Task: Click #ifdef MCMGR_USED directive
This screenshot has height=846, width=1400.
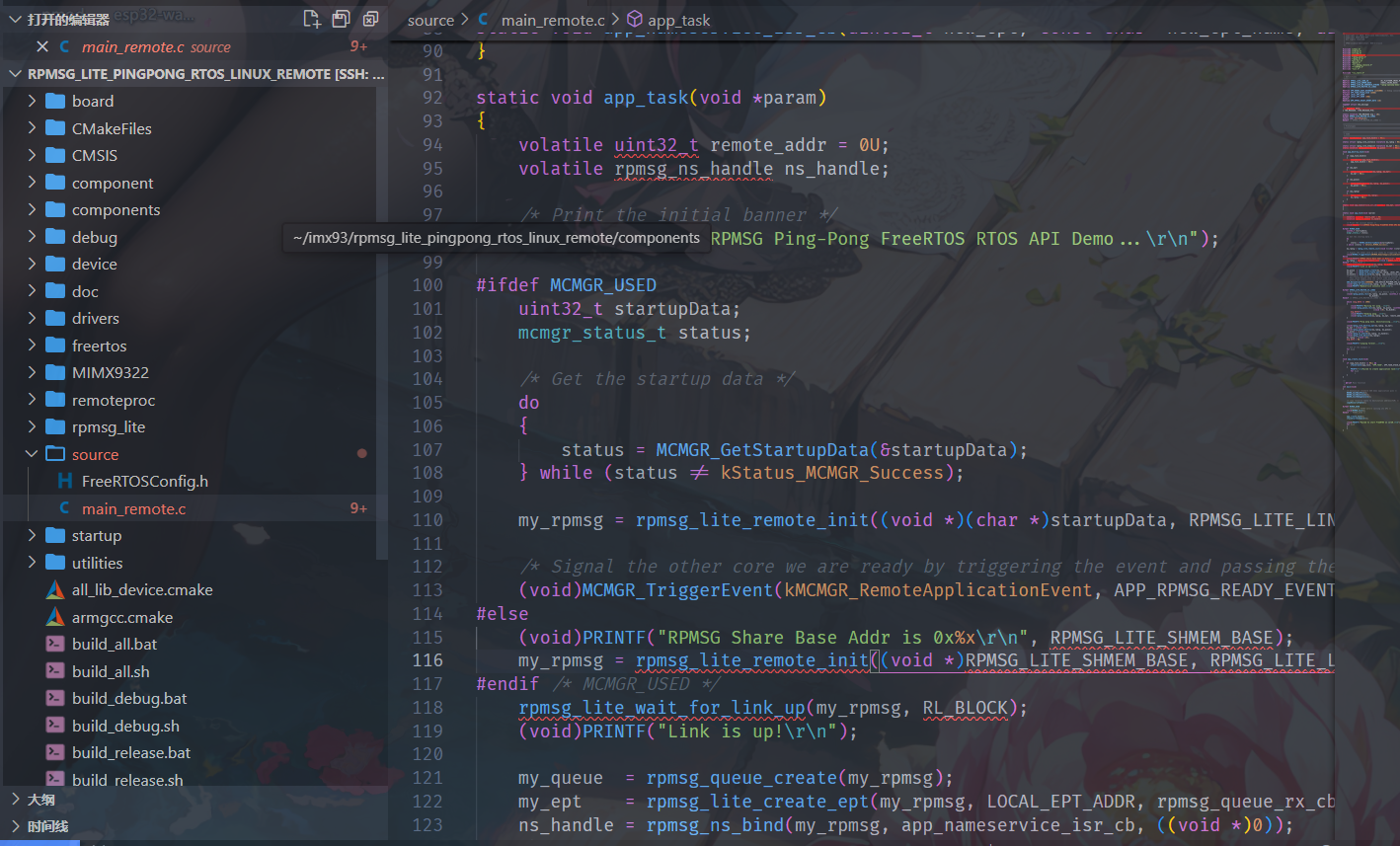Action: point(566,285)
